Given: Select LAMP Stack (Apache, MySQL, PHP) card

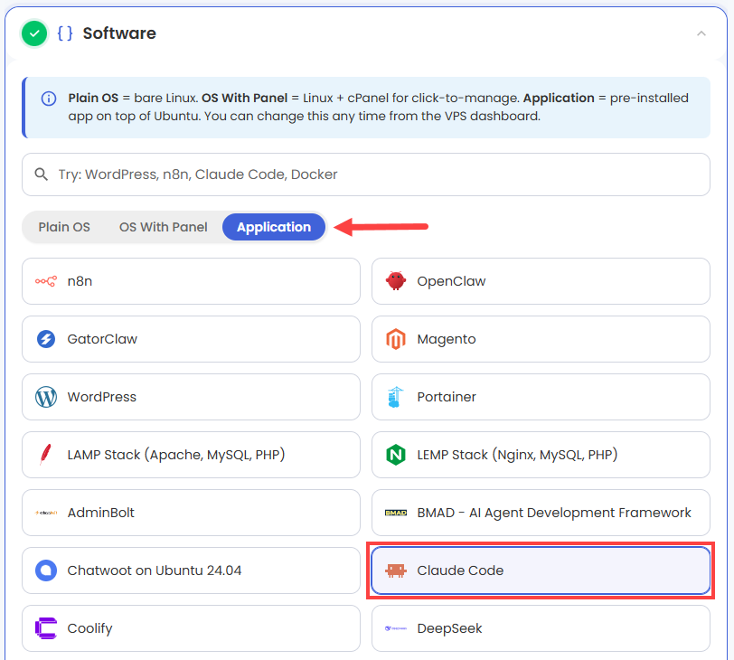Looking at the screenshot, I should [191, 455].
